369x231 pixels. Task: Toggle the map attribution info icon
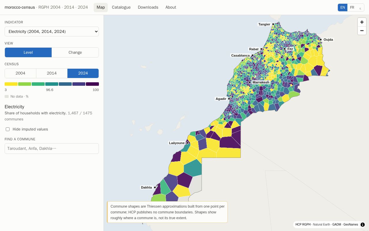[x=363, y=224]
